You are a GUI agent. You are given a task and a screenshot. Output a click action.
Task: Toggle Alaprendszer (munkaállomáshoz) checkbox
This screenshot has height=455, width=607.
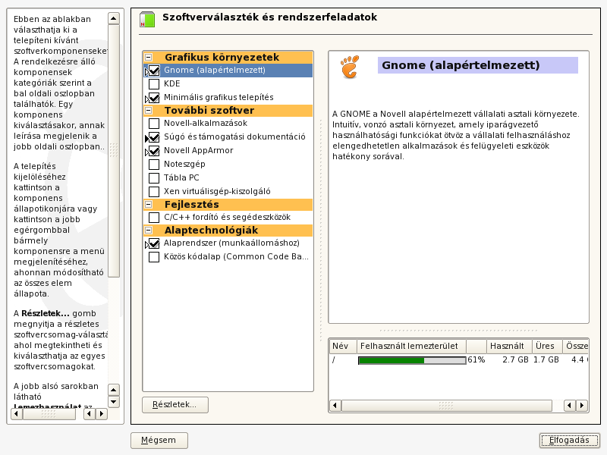tap(154, 243)
